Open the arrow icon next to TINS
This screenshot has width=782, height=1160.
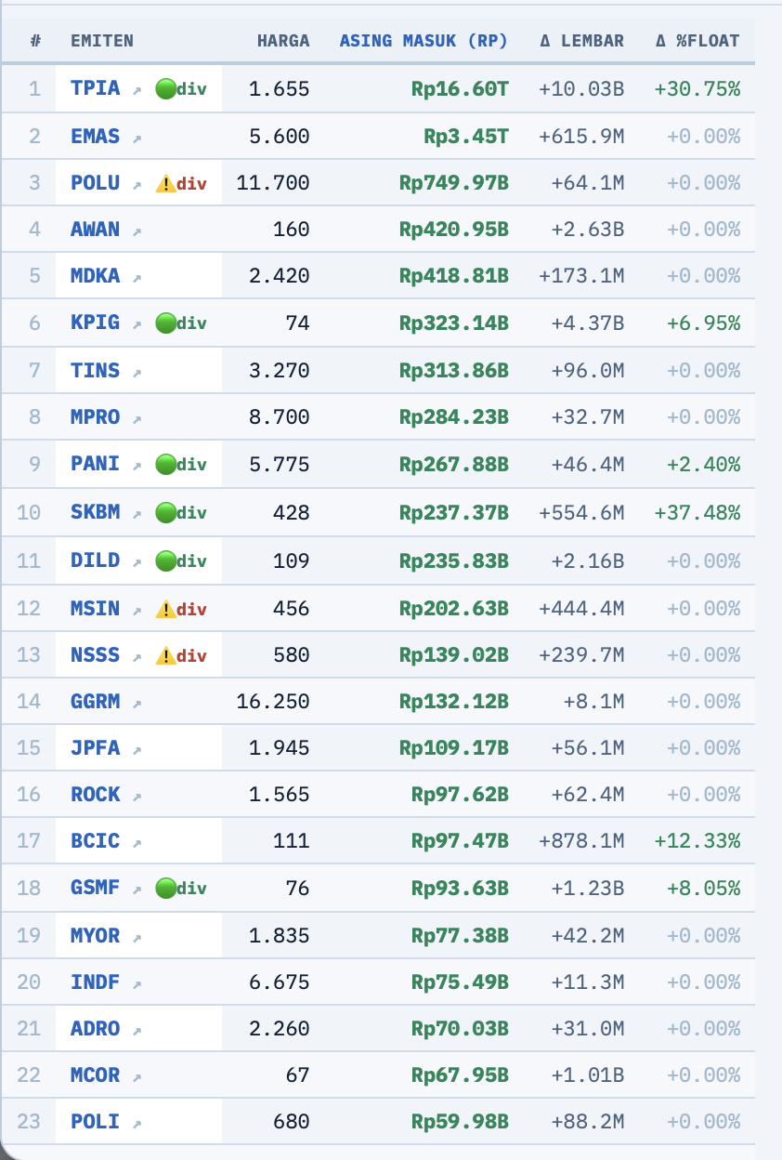click(x=137, y=373)
